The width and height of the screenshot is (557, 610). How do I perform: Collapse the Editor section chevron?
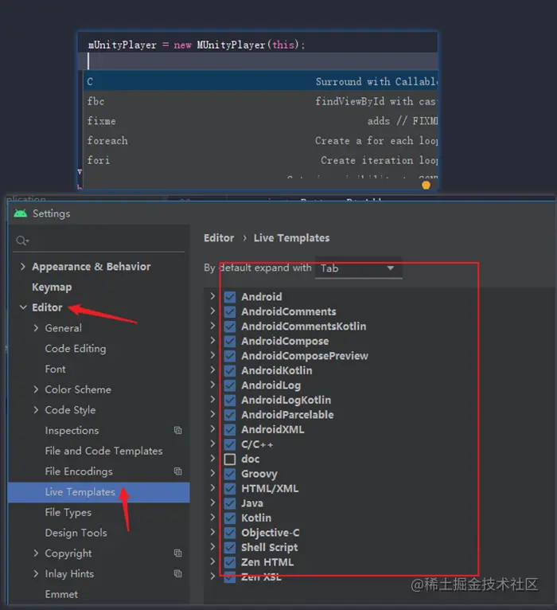[x=23, y=307]
